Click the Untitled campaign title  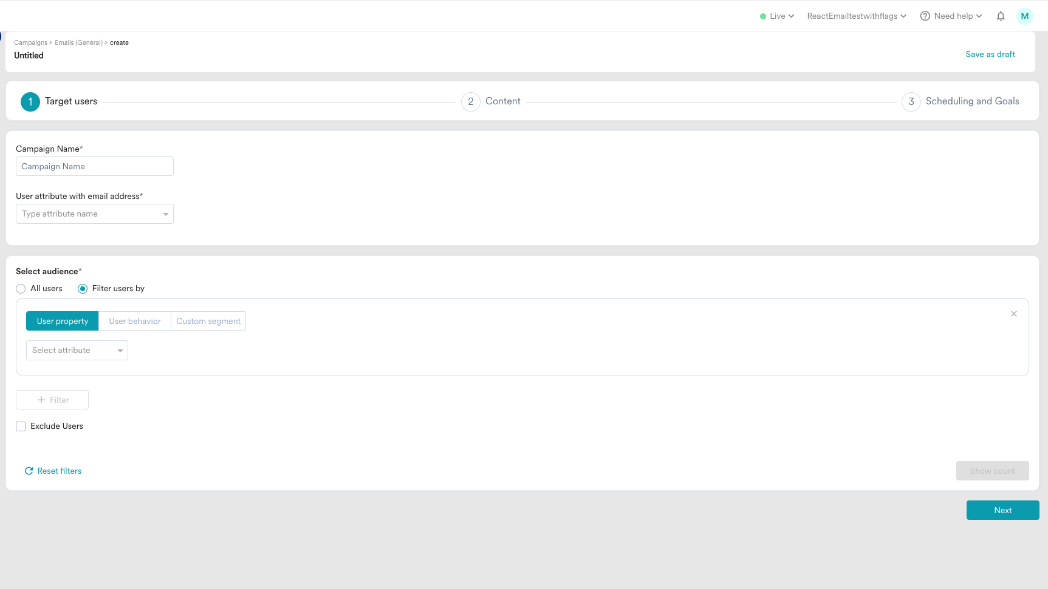point(29,55)
